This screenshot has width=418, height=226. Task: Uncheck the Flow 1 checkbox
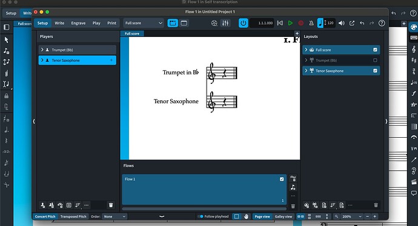pos(282,179)
